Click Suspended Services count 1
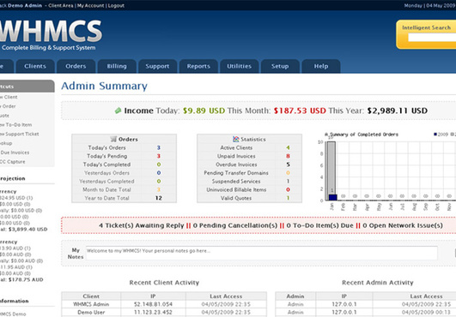Viewport: 456px width, 317px height. [x=288, y=182]
